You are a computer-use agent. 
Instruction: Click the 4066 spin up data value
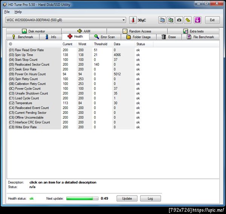(117, 55)
